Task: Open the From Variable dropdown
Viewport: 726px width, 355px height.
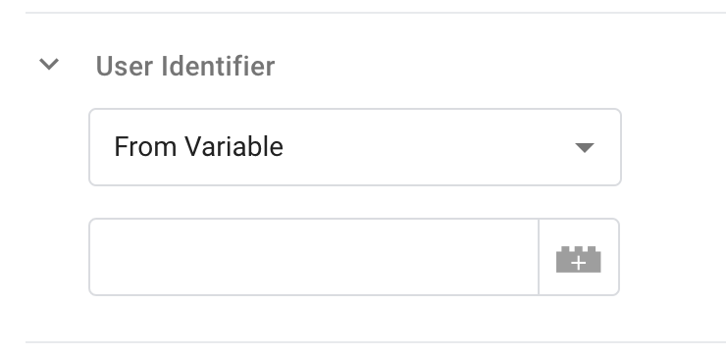Action: 355,147
